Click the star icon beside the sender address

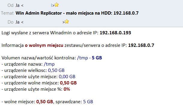pos(57,5)
